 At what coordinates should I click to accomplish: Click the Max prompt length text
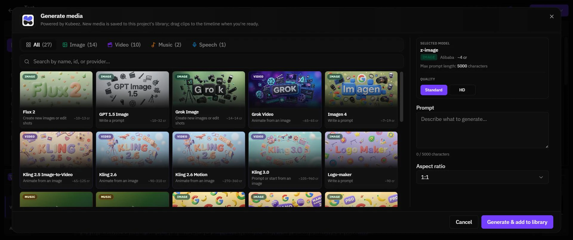pos(454,66)
